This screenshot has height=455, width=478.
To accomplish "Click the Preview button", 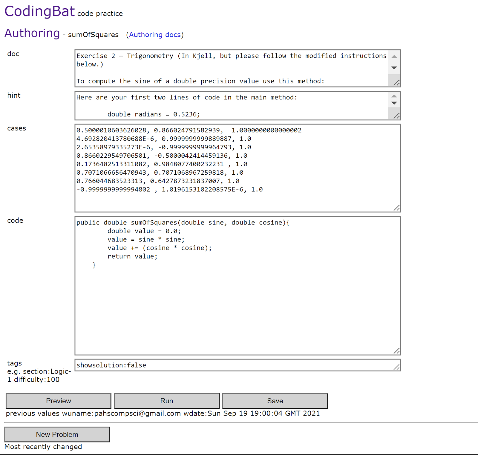I will [59, 401].
